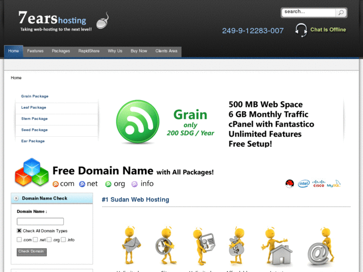
Task: Click the orange com domain icon
Action: 55,184
